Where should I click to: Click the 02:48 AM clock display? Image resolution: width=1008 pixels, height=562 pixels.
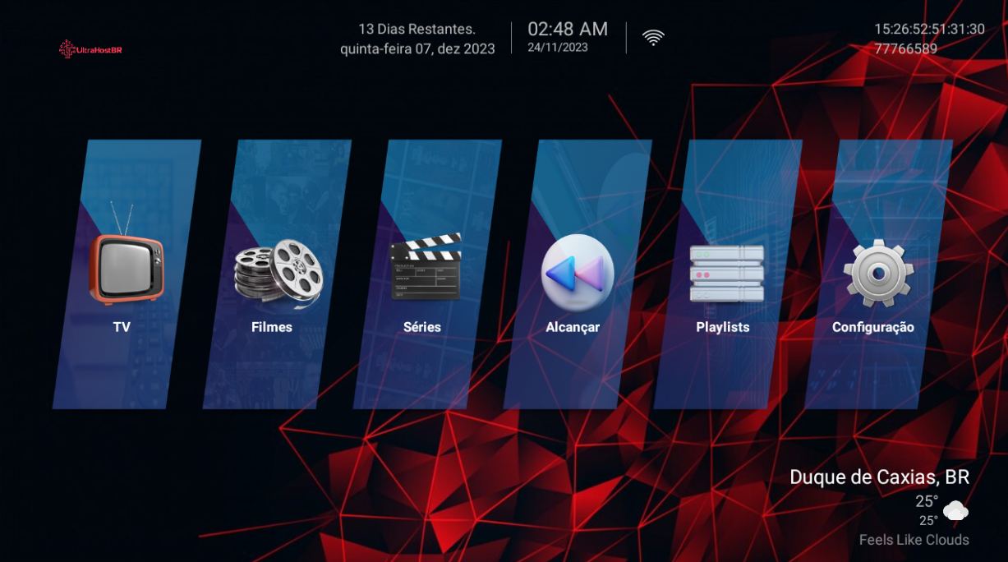pos(568,30)
